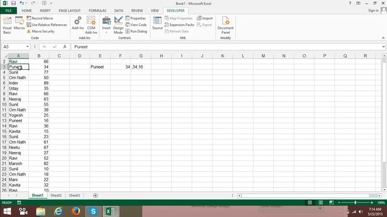This screenshot has width=387, height=217.
Task: Click the Insert Function fx button
Action: pyautogui.click(x=65, y=47)
